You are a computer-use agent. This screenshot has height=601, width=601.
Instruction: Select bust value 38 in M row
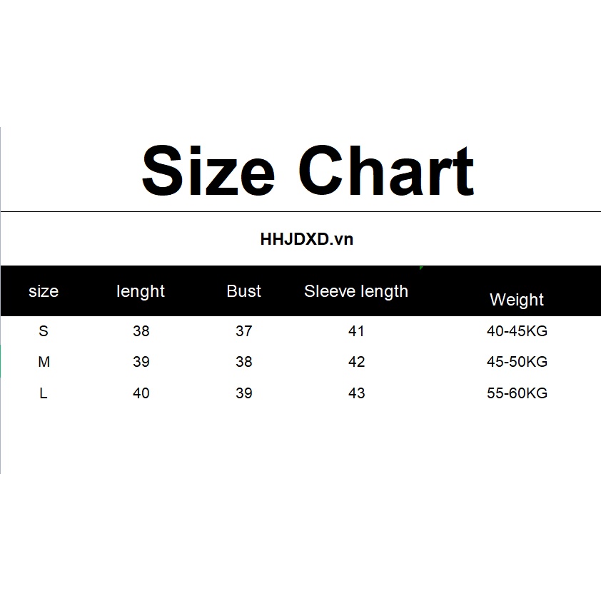tap(244, 362)
